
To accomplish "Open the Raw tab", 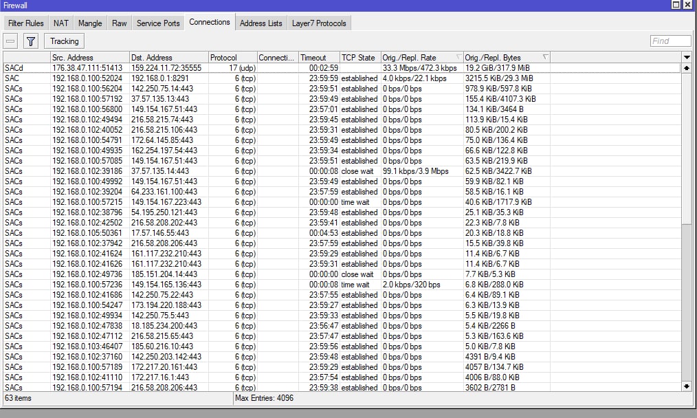I will coord(119,23).
